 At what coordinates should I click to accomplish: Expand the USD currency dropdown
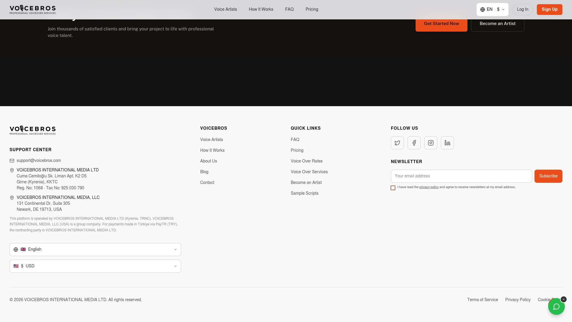pos(95,266)
